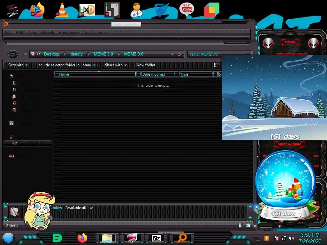Open the Share with dropdown
The height and width of the screenshot is (245, 327).
(x=116, y=65)
